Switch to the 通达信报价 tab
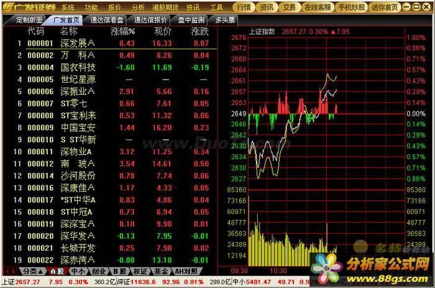This screenshot has height=288, width=435. click(150, 20)
